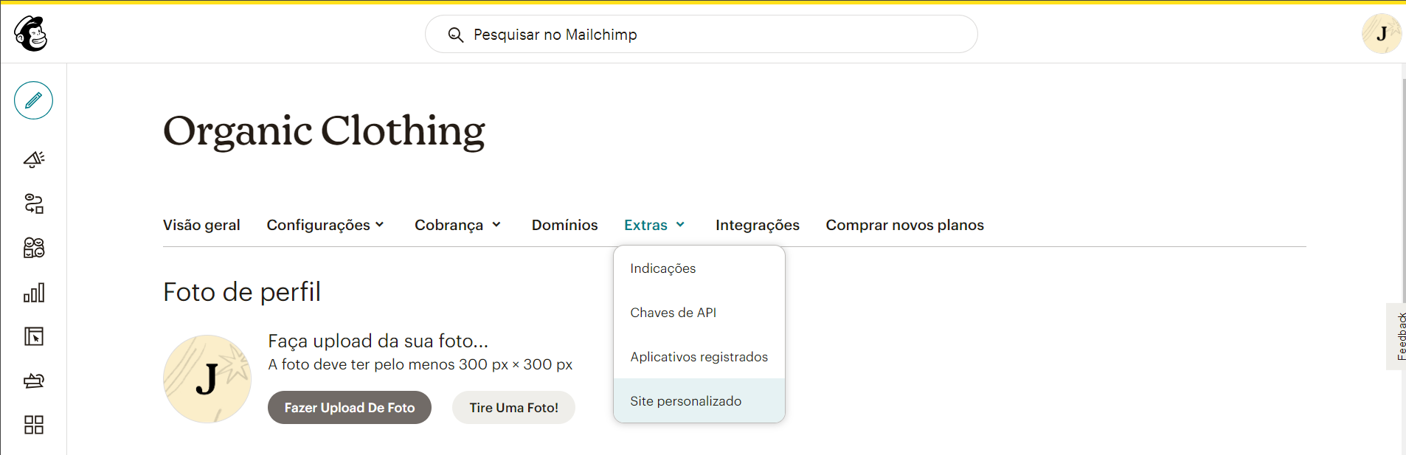Choose Site personalizado from Extras menu
This screenshot has height=455, width=1406.
pyautogui.click(x=685, y=401)
